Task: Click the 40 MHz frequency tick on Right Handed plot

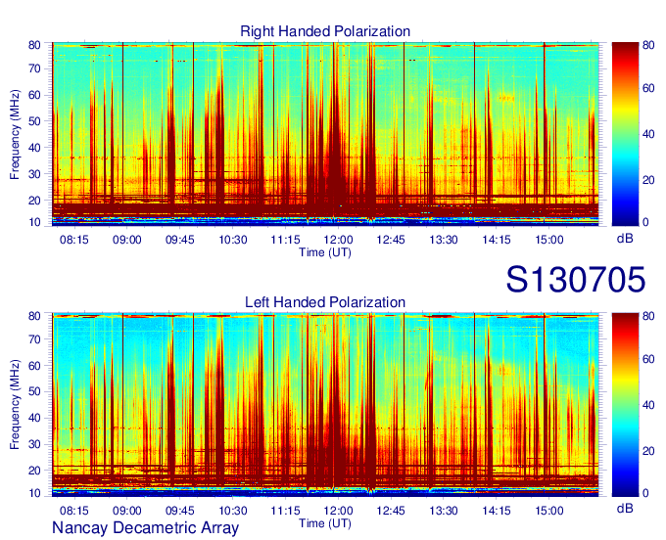Action: point(34,148)
